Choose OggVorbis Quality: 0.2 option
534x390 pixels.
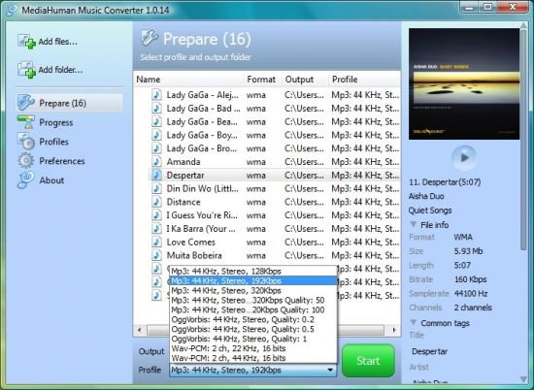(253, 319)
